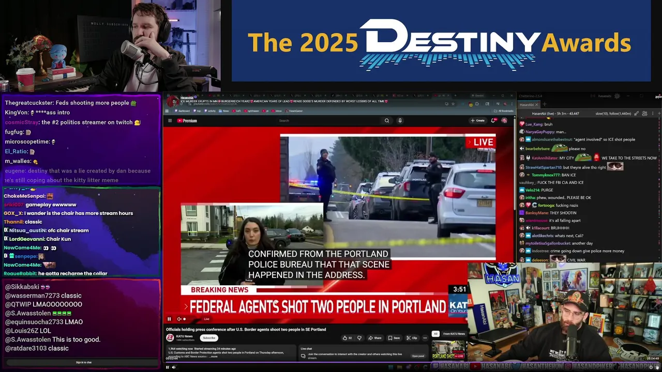Open Chatterino viewer list icon
Image resolution: width=662 pixels, height=372 pixels.
click(x=645, y=113)
